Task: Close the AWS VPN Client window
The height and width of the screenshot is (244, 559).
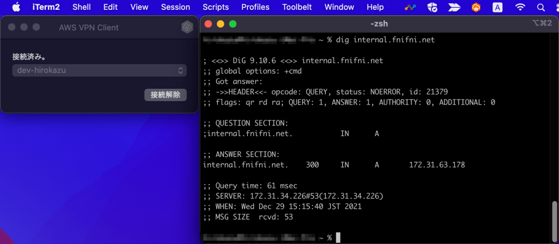Action: (x=12, y=27)
